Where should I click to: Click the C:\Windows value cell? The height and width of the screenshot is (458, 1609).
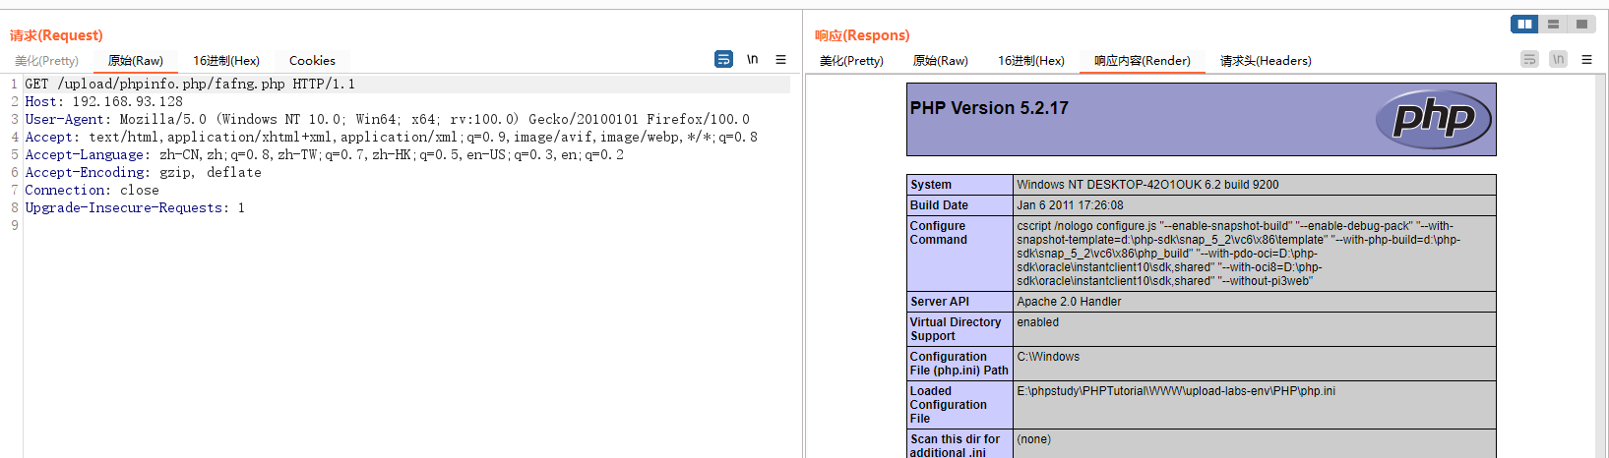click(1255, 364)
